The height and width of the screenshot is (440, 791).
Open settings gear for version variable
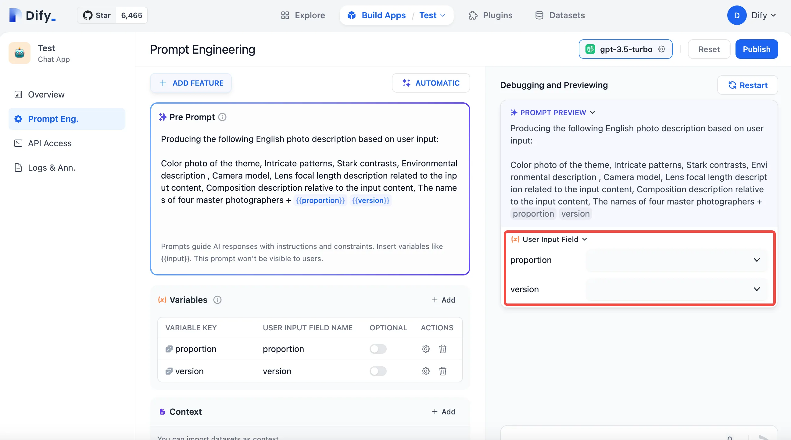[425, 371]
